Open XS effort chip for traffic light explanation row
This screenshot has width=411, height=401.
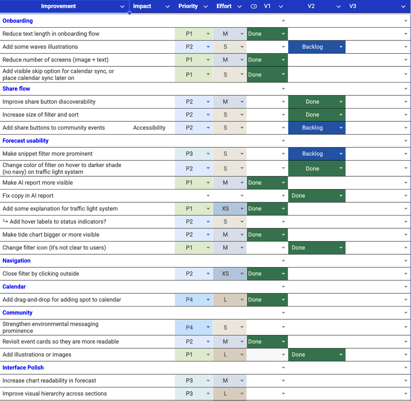point(230,209)
